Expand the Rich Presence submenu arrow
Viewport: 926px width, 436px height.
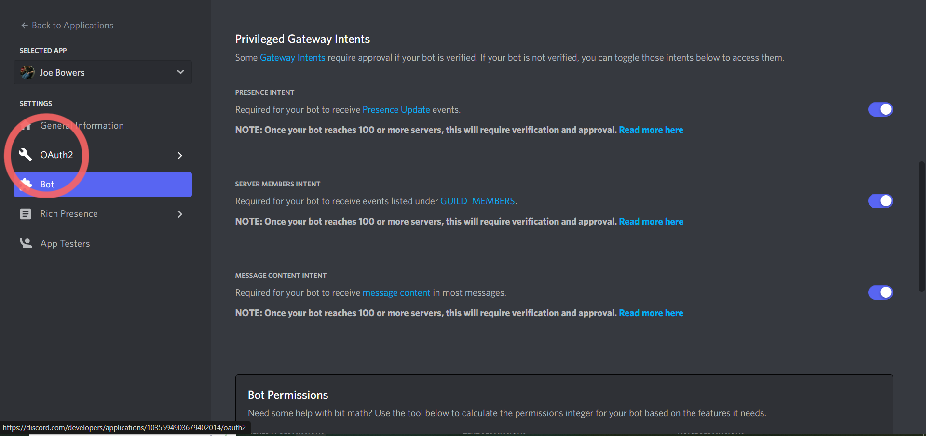click(180, 214)
